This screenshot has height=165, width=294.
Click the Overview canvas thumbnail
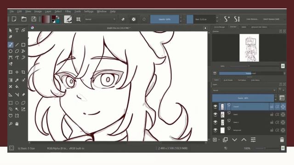click(249, 48)
